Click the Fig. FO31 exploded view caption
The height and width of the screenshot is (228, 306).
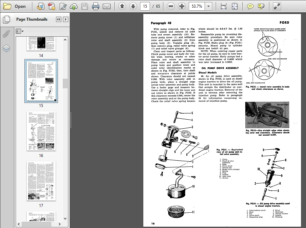pos(229,152)
